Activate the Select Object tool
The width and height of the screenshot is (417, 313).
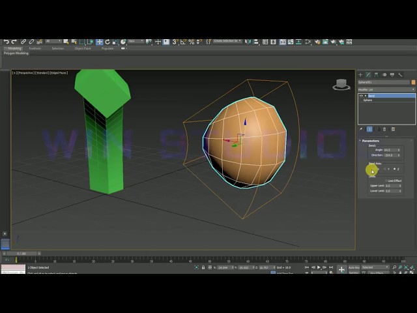pyautogui.click(x=66, y=42)
